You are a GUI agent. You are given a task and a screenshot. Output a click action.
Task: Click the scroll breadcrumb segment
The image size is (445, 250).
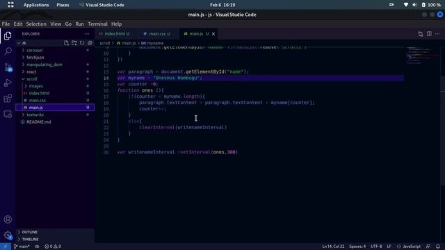coord(104,43)
